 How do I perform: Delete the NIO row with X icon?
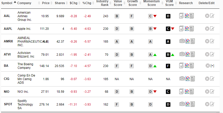tap(207, 91)
